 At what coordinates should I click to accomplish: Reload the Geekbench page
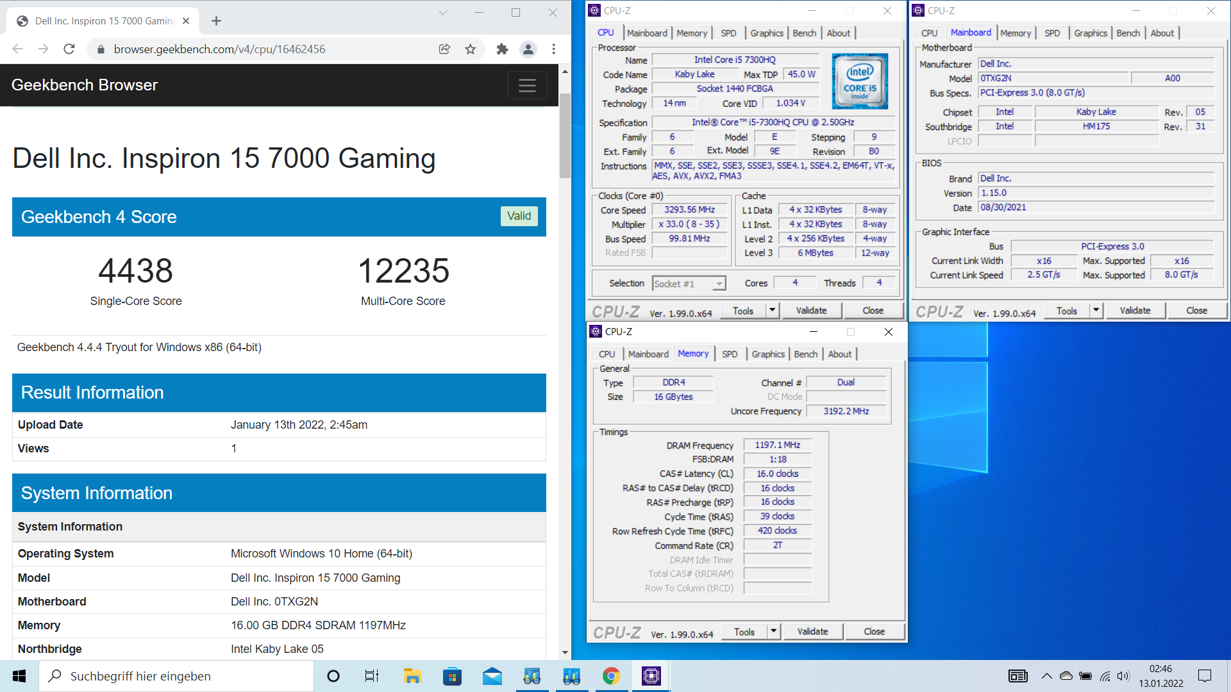tap(69, 49)
